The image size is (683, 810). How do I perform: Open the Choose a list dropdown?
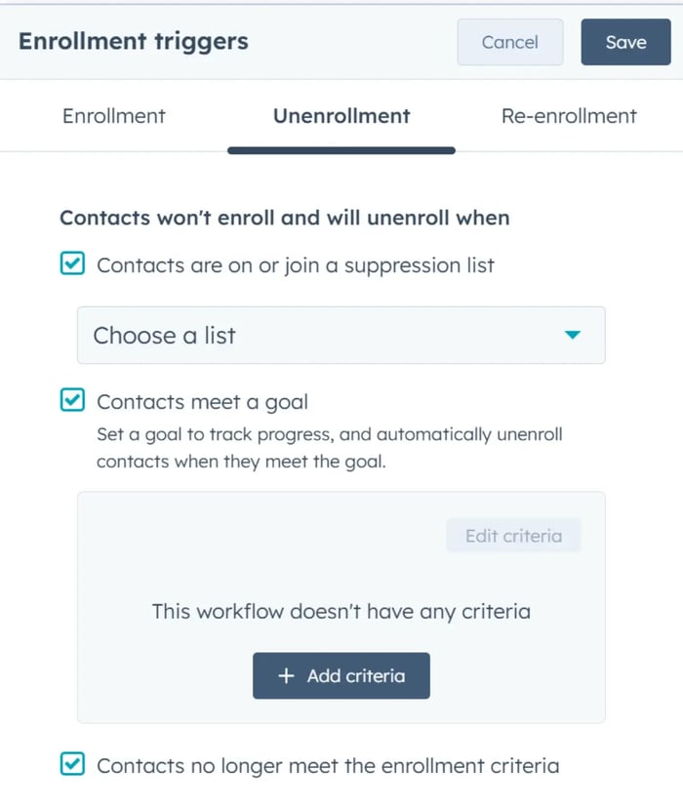tap(340, 334)
